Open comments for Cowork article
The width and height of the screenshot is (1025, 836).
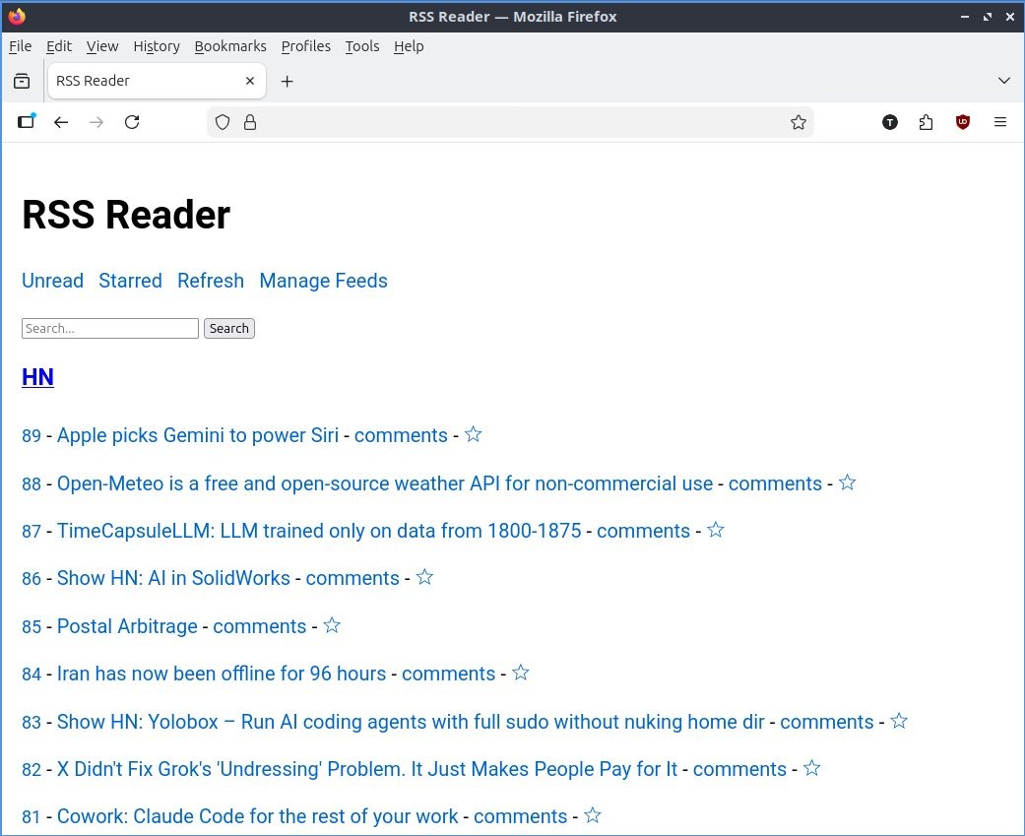pyautogui.click(x=520, y=816)
